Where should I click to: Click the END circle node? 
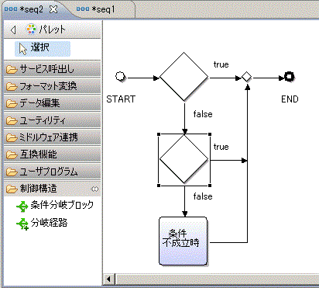pos(290,77)
